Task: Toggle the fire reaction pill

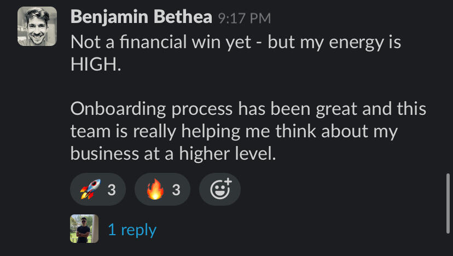Action: (x=162, y=190)
